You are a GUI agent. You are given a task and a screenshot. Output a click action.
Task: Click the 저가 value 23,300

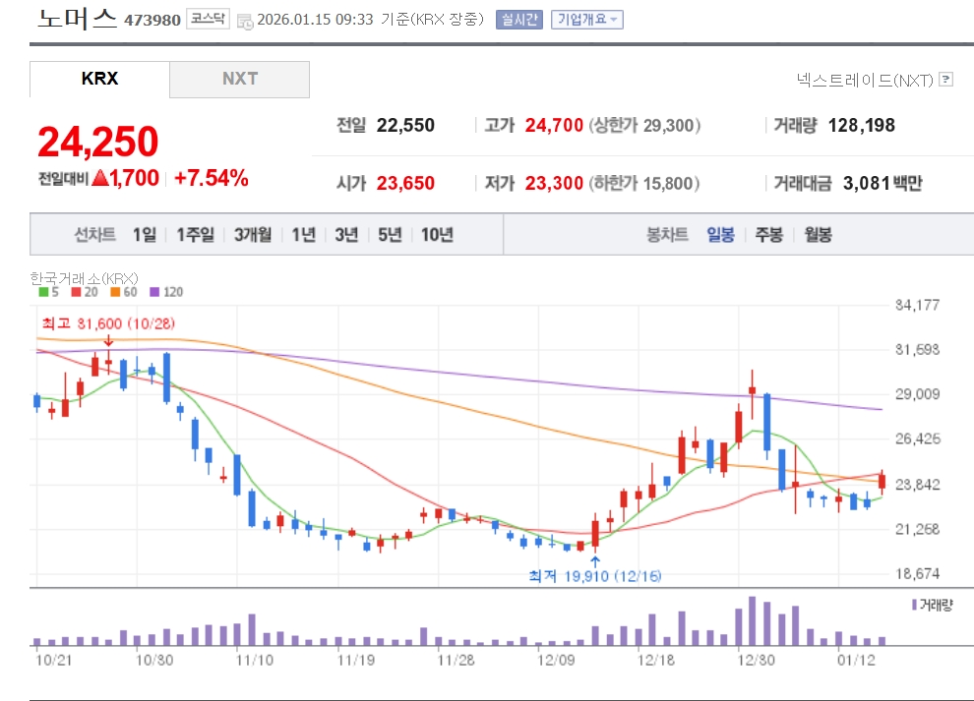[554, 183]
